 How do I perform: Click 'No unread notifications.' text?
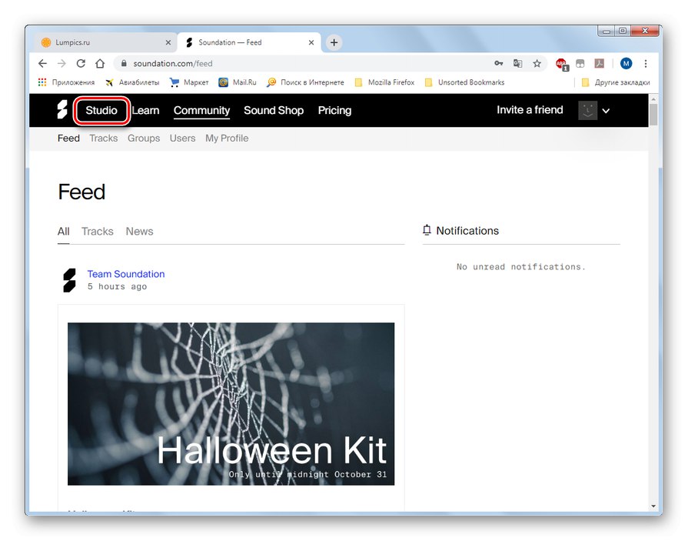pos(521,266)
